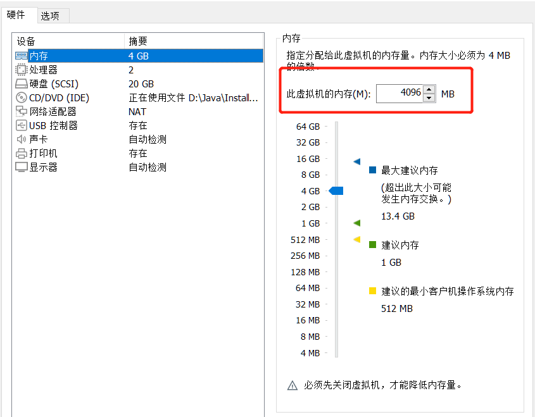Select the 声卡 row

(139, 139)
